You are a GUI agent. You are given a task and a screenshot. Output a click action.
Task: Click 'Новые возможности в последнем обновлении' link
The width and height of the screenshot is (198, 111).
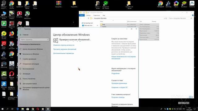[123, 58]
